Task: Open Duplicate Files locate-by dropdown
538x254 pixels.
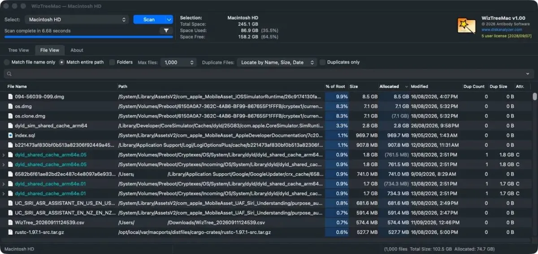Action: click(x=277, y=63)
